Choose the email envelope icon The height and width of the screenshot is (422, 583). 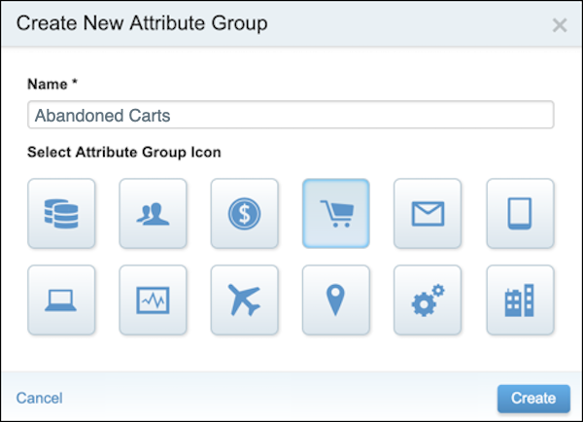click(x=428, y=213)
